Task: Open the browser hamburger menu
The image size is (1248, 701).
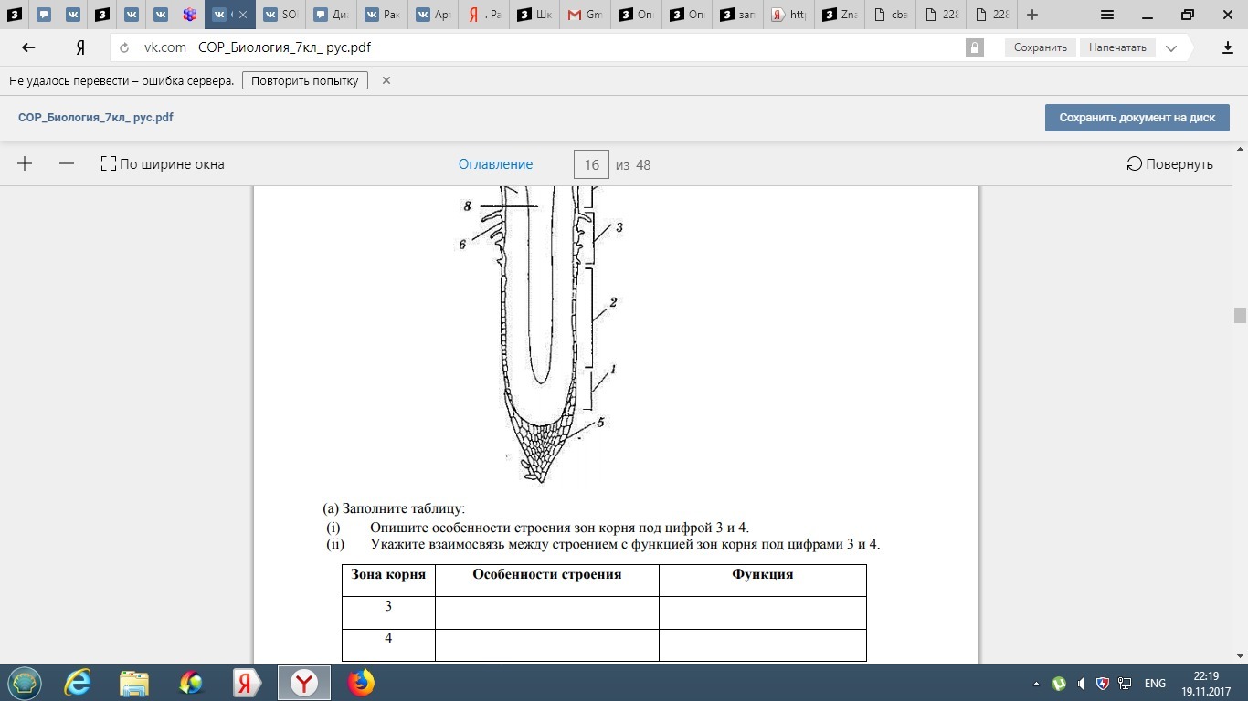Action: point(1106,15)
